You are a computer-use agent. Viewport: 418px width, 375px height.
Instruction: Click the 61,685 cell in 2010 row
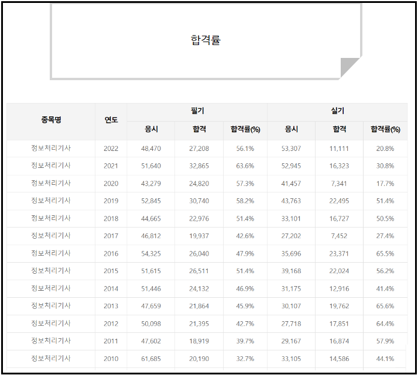coord(151,359)
